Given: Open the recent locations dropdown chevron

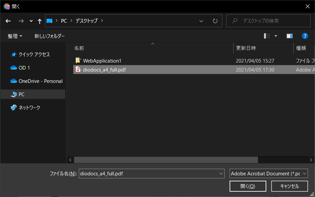Looking at the screenshot, I should (x=31, y=21).
